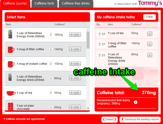Click the '160mg' caffeine value

pyautogui.click(x=58, y=35)
